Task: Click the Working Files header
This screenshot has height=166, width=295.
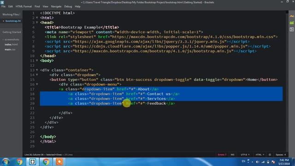Action: click(11, 14)
